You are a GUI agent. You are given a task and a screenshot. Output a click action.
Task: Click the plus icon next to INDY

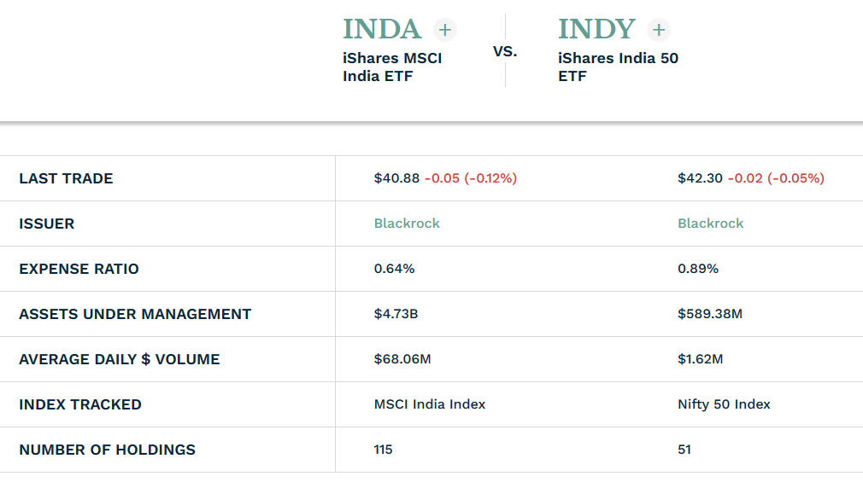coord(658,30)
